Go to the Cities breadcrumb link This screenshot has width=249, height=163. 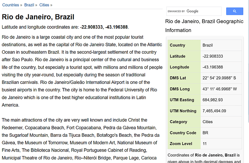pos(44,5)
